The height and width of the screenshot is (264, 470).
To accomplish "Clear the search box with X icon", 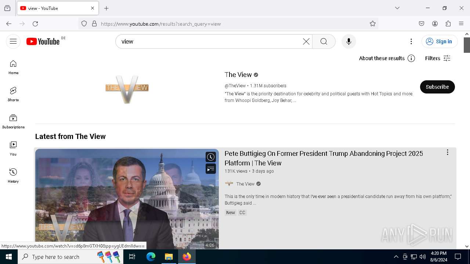I will (x=306, y=41).
